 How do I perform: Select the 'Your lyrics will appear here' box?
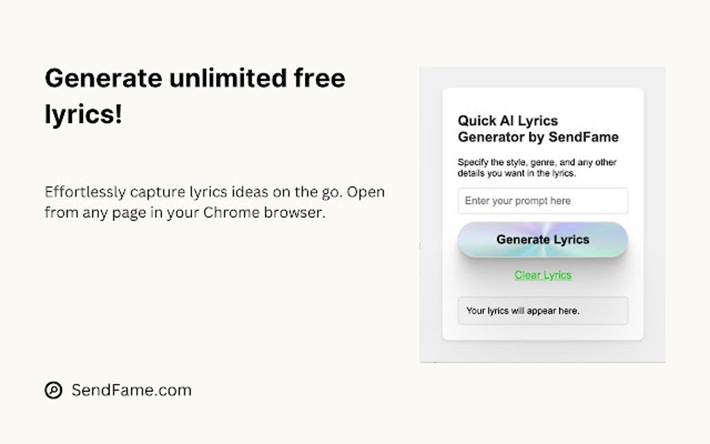click(x=542, y=311)
